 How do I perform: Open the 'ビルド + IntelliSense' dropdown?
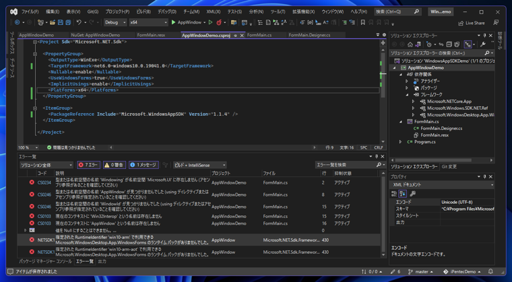point(199,165)
